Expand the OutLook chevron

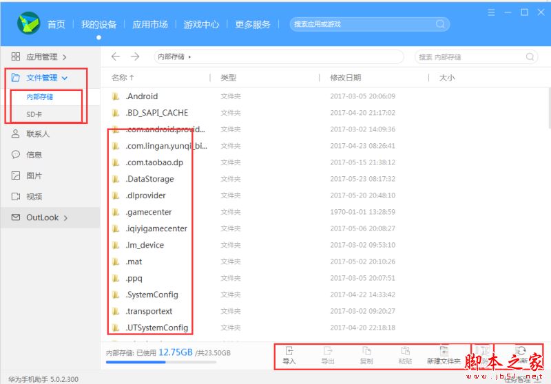pyautogui.click(x=65, y=218)
